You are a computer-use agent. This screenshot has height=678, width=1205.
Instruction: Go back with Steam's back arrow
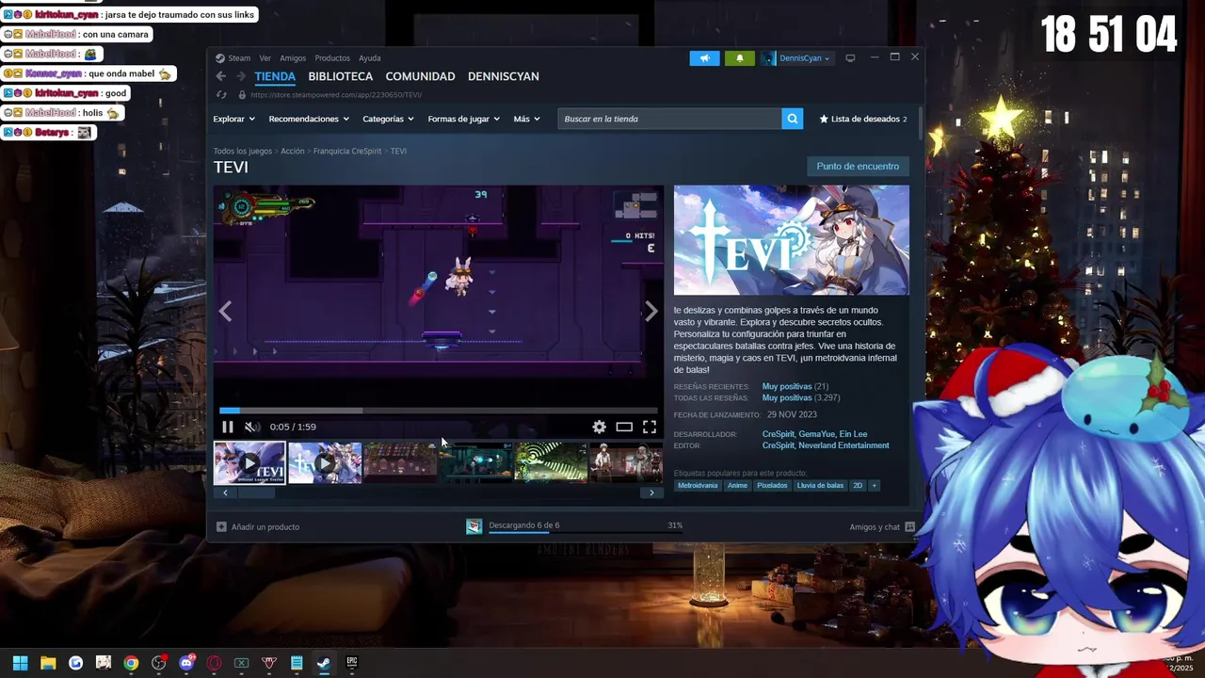[x=220, y=76]
